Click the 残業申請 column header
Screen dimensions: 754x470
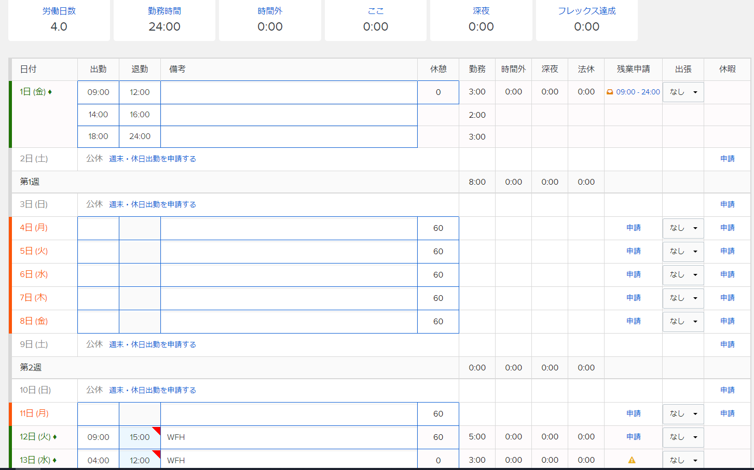click(633, 69)
